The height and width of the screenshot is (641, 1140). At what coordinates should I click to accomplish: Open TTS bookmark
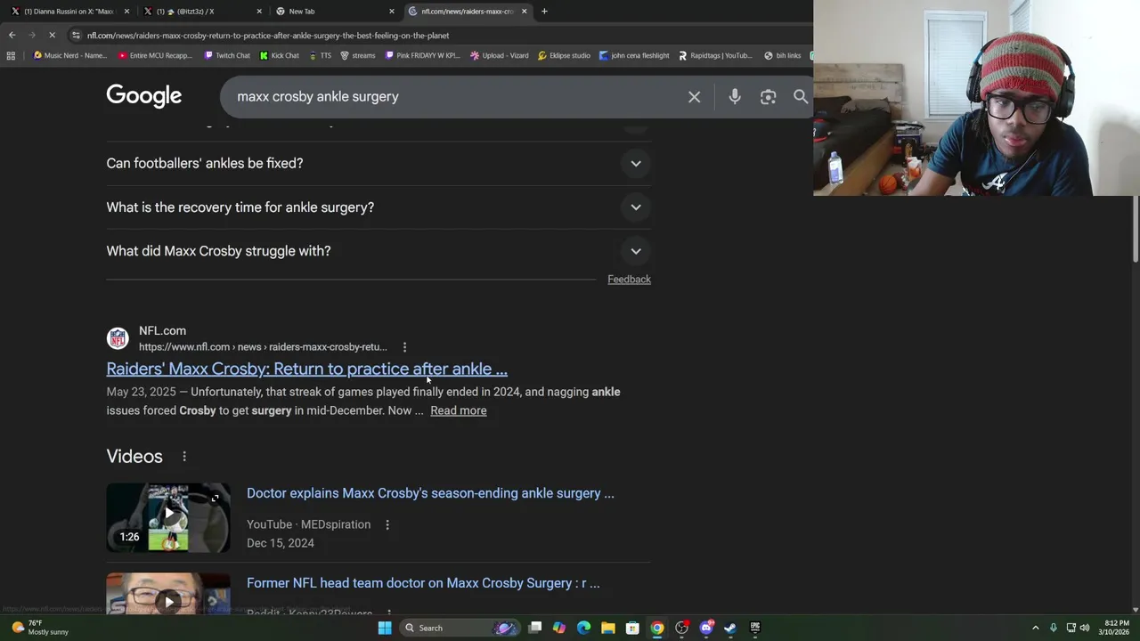tap(320, 55)
